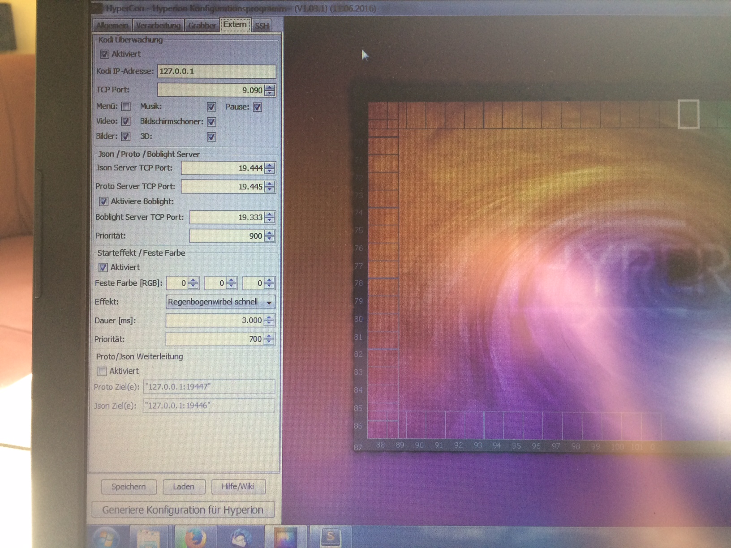This screenshot has width=731, height=548.
Task: Switch to HyperCon taskbar icon
Action: coord(285,537)
